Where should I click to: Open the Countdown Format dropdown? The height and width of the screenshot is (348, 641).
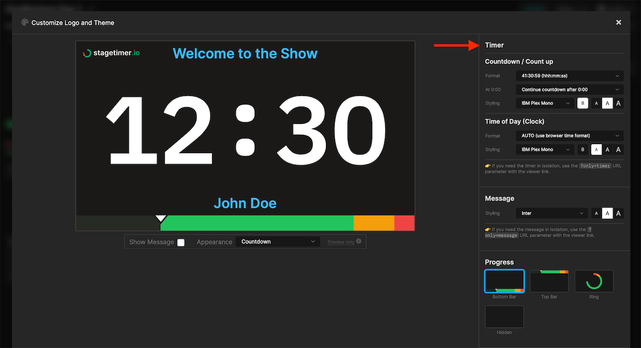click(569, 75)
